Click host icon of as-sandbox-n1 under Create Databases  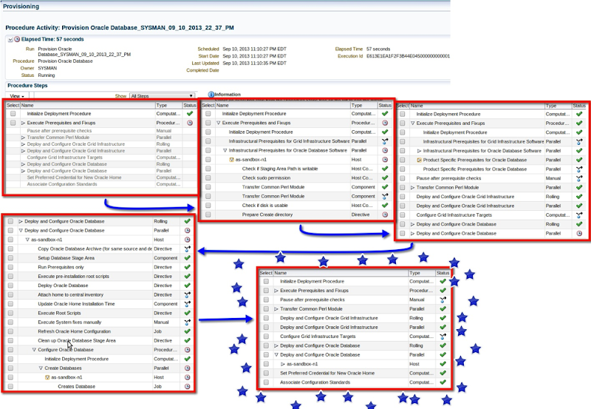[47, 377]
